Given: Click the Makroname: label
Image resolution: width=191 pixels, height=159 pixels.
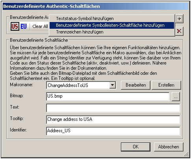Looking at the screenshot, I should (21, 85).
